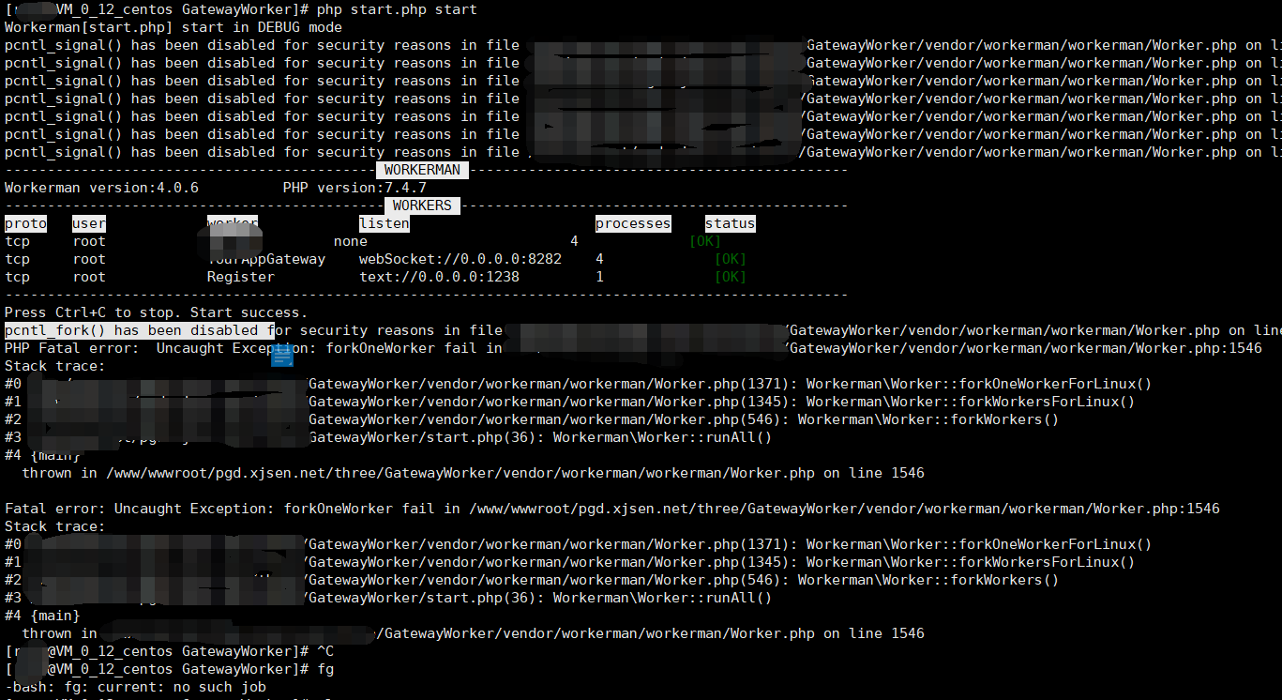This screenshot has height=700, width=1282.
Task: Select the 'php start.php start' command text
Action: 397,9
